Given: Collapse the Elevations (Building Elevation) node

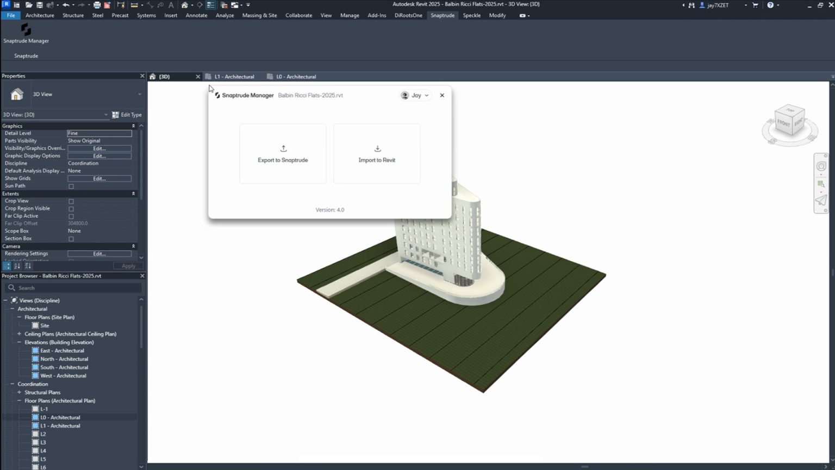Looking at the screenshot, I should click(19, 342).
